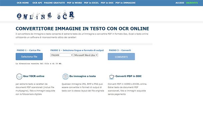Open the Microsoft Word output format dropdown
This screenshot has height=135, width=203.
(86, 55)
